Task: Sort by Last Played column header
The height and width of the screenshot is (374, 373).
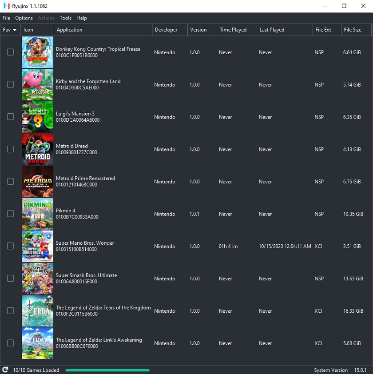Action: (285, 30)
